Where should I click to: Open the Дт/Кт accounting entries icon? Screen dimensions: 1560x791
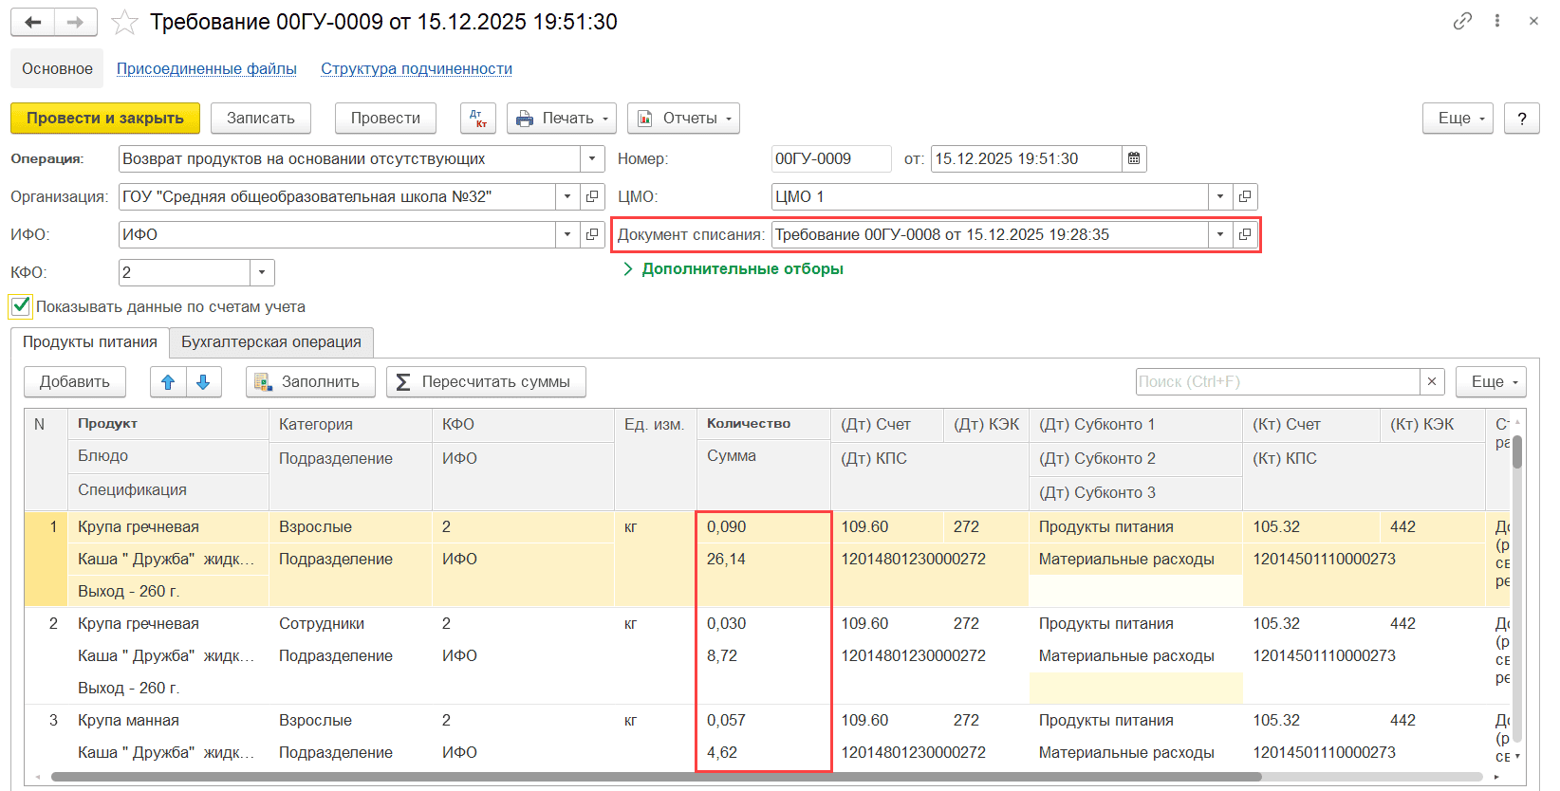pos(478,119)
